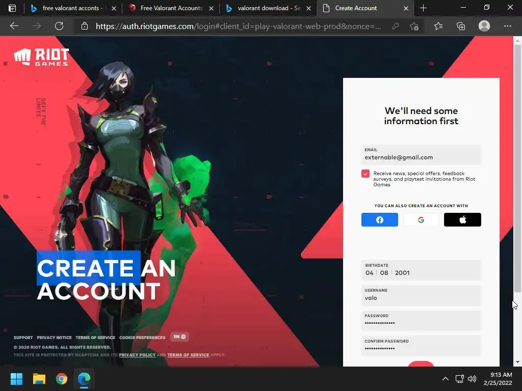Image resolution: width=522 pixels, height=391 pixels.
Task: Close the 'Free Valorant Accounts' tab
Action: coord(211,8)
